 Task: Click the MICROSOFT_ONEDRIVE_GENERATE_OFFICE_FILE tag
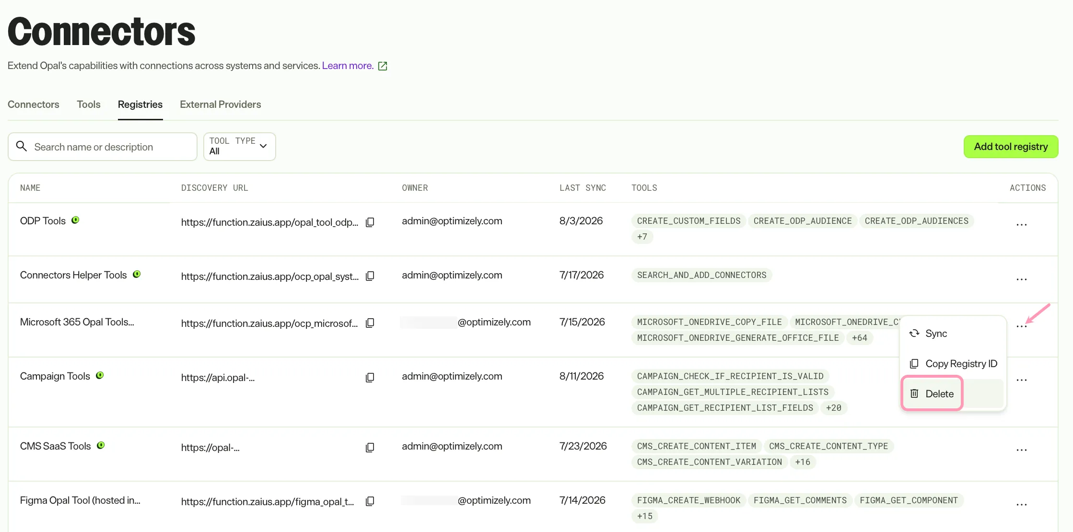click(x=738, y=338)
